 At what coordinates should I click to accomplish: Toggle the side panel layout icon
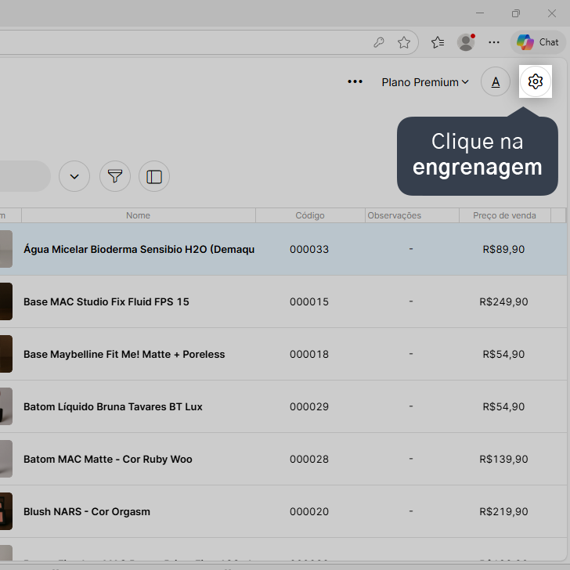(154, 176)
